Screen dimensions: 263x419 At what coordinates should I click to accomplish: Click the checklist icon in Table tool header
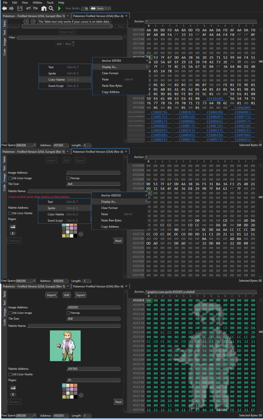[26, 21]
